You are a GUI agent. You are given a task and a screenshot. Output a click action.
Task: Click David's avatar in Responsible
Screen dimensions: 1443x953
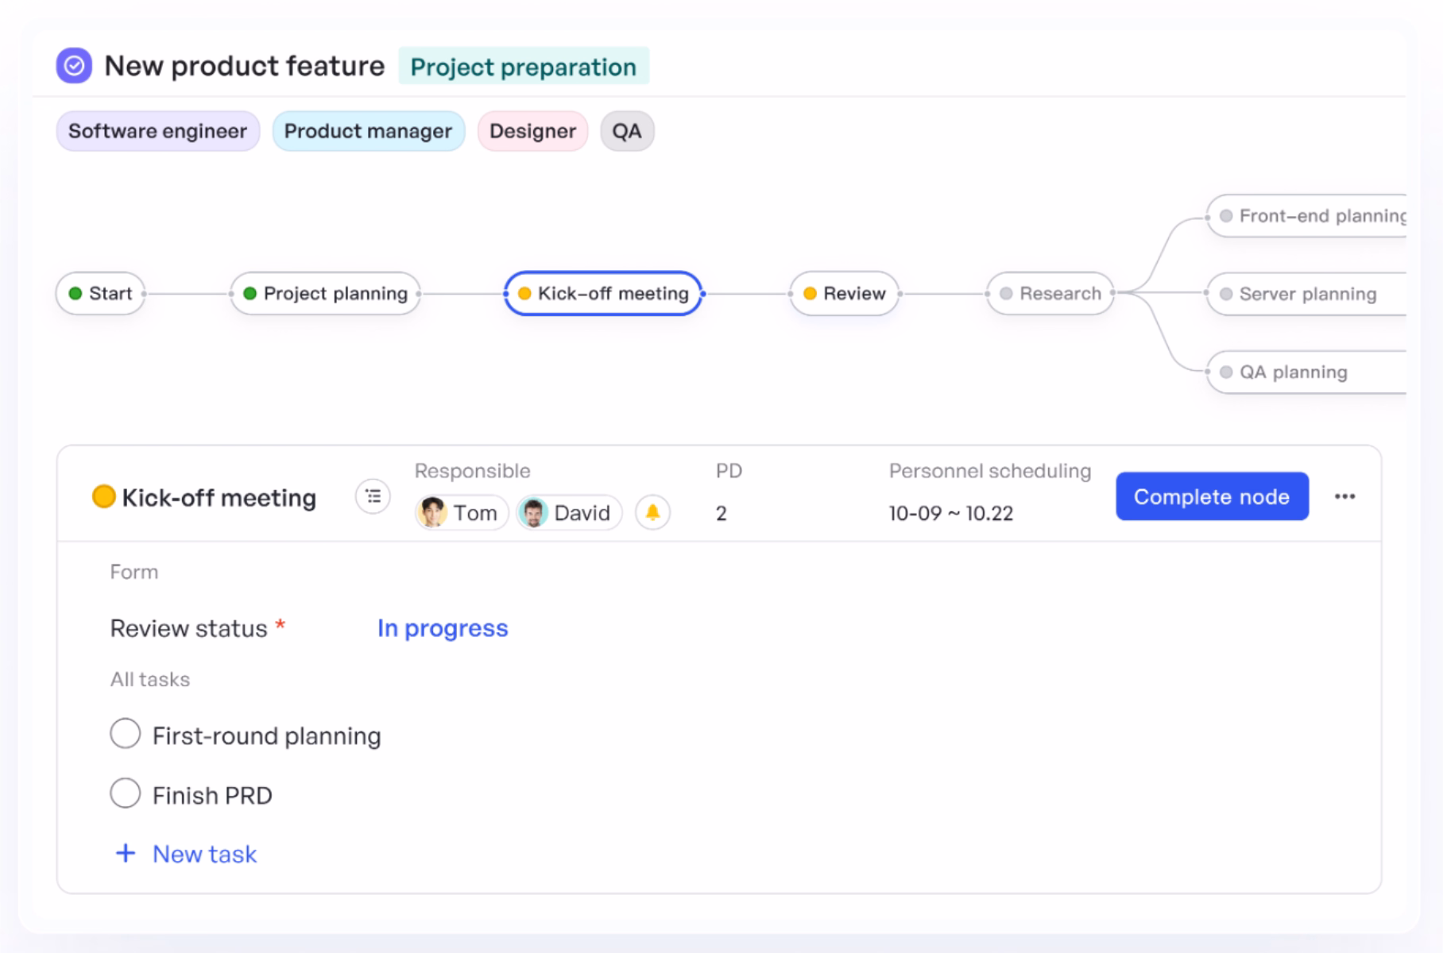(x=533, y=513)
